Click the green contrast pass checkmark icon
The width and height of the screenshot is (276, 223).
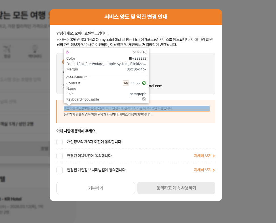144,83
